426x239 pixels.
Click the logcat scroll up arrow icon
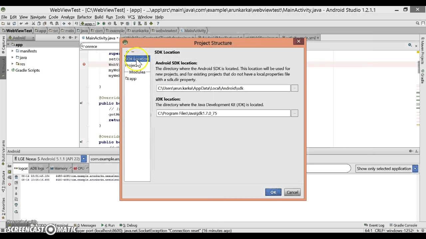tap(16, 188)
